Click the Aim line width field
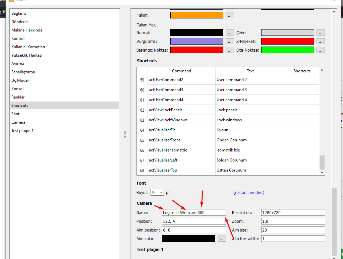 coord(293,239)
